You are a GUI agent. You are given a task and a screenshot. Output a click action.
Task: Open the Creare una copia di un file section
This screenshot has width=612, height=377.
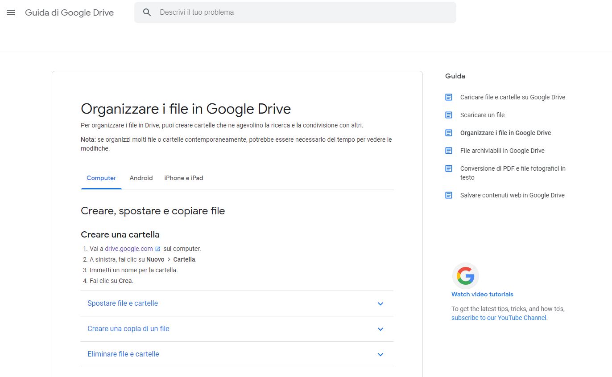click(x=237, y=329)
